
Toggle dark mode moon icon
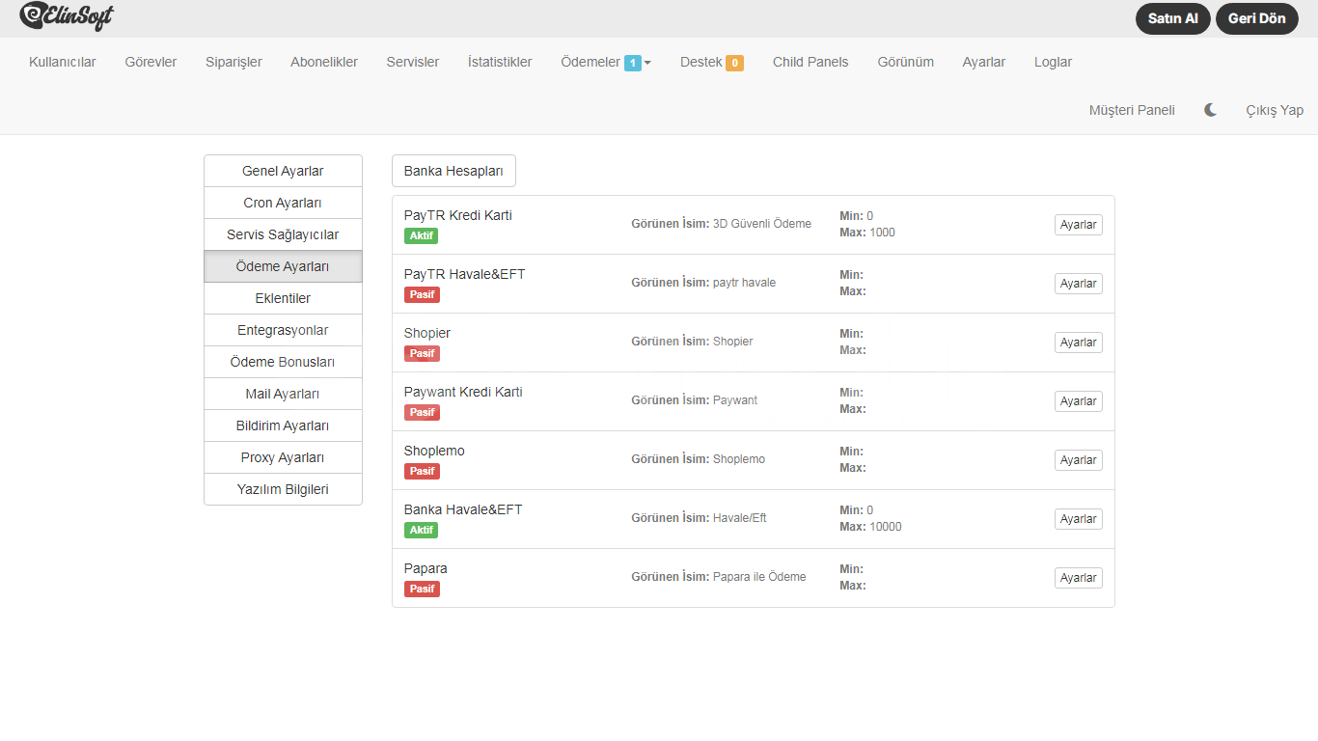(x=1210, y=110)
